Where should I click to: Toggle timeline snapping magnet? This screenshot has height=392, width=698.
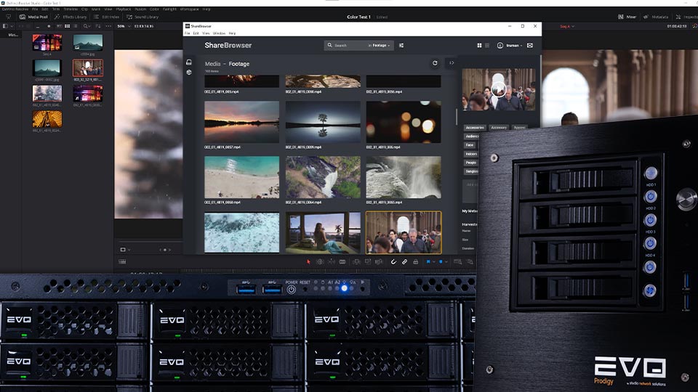click(393, 262)
